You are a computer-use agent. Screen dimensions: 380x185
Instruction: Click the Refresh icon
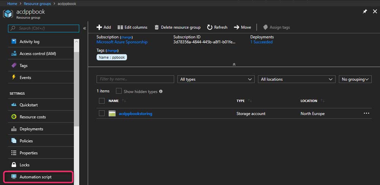point(210,27)
